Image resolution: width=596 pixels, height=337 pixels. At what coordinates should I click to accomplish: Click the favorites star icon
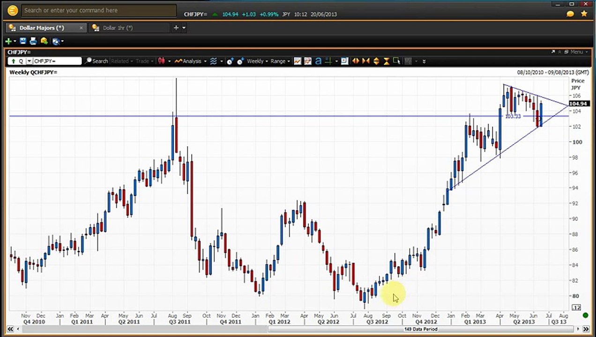point(584,14)
